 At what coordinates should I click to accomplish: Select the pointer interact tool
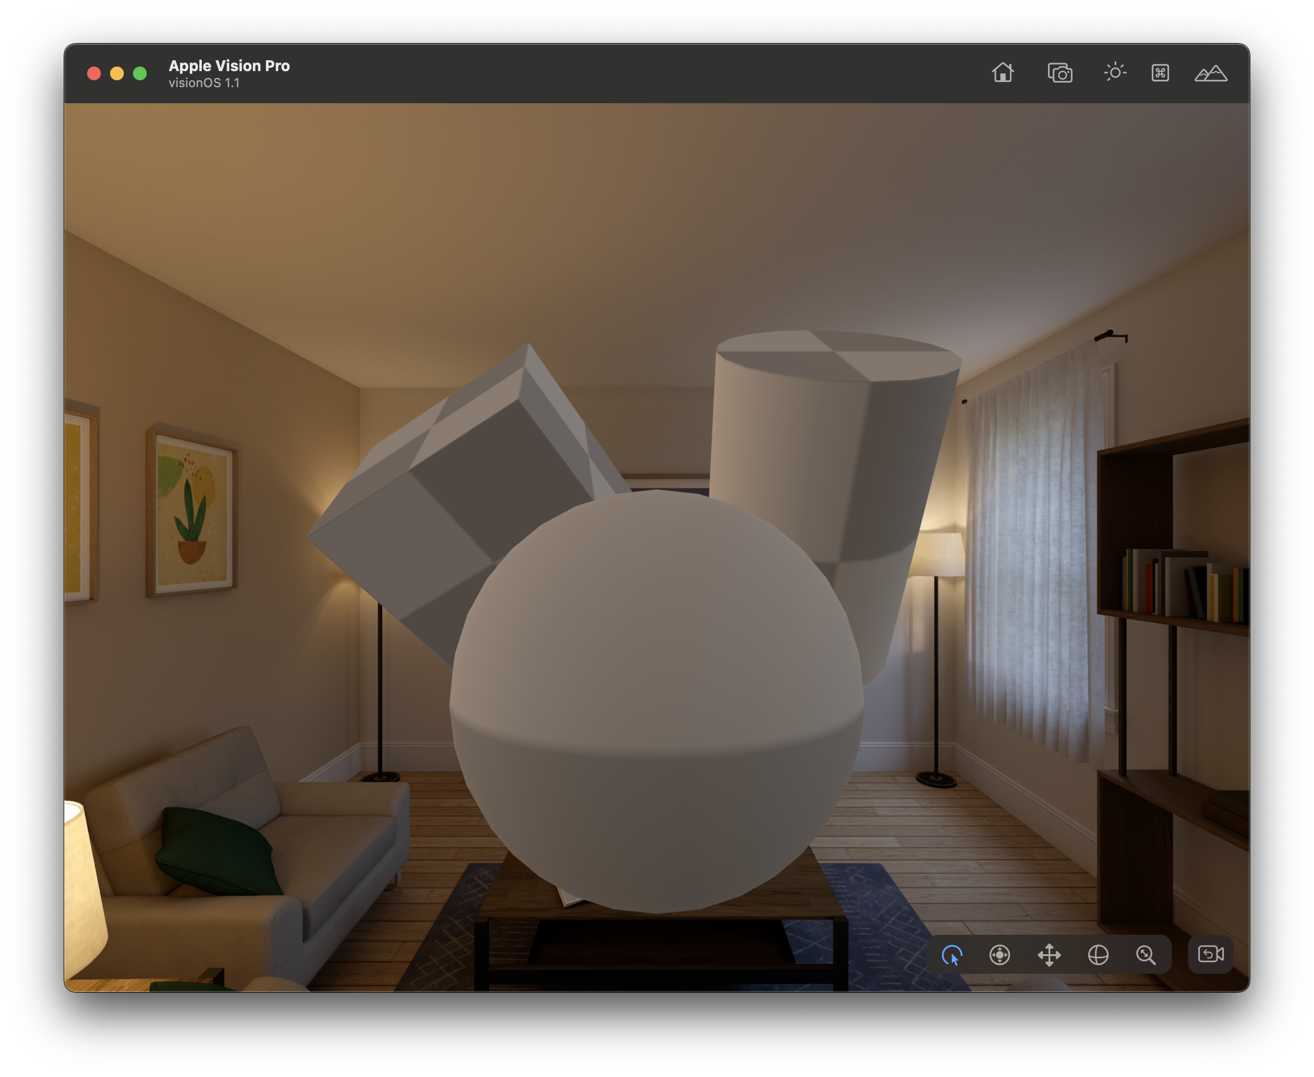pos(952,955)
